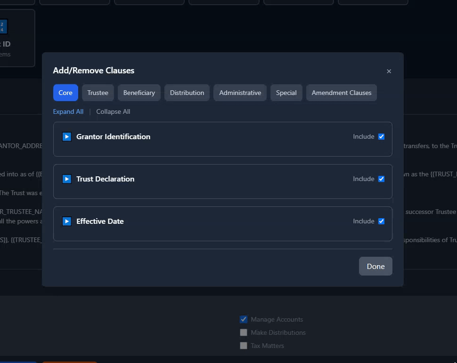Toggle the Manage Accounts checkbox

[244, 319]
